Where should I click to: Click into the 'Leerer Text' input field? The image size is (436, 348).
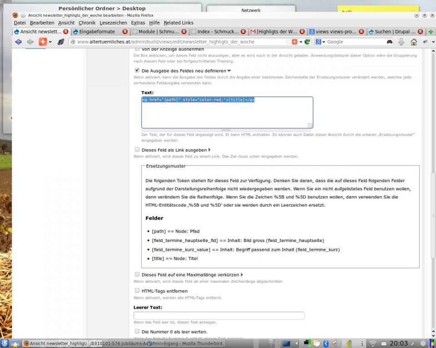point(219,315)
